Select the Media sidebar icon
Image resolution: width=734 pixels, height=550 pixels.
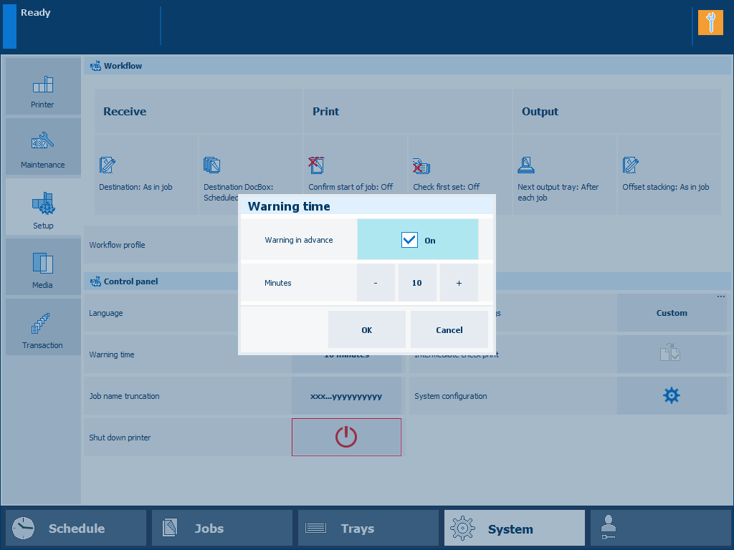coord(43,267)
